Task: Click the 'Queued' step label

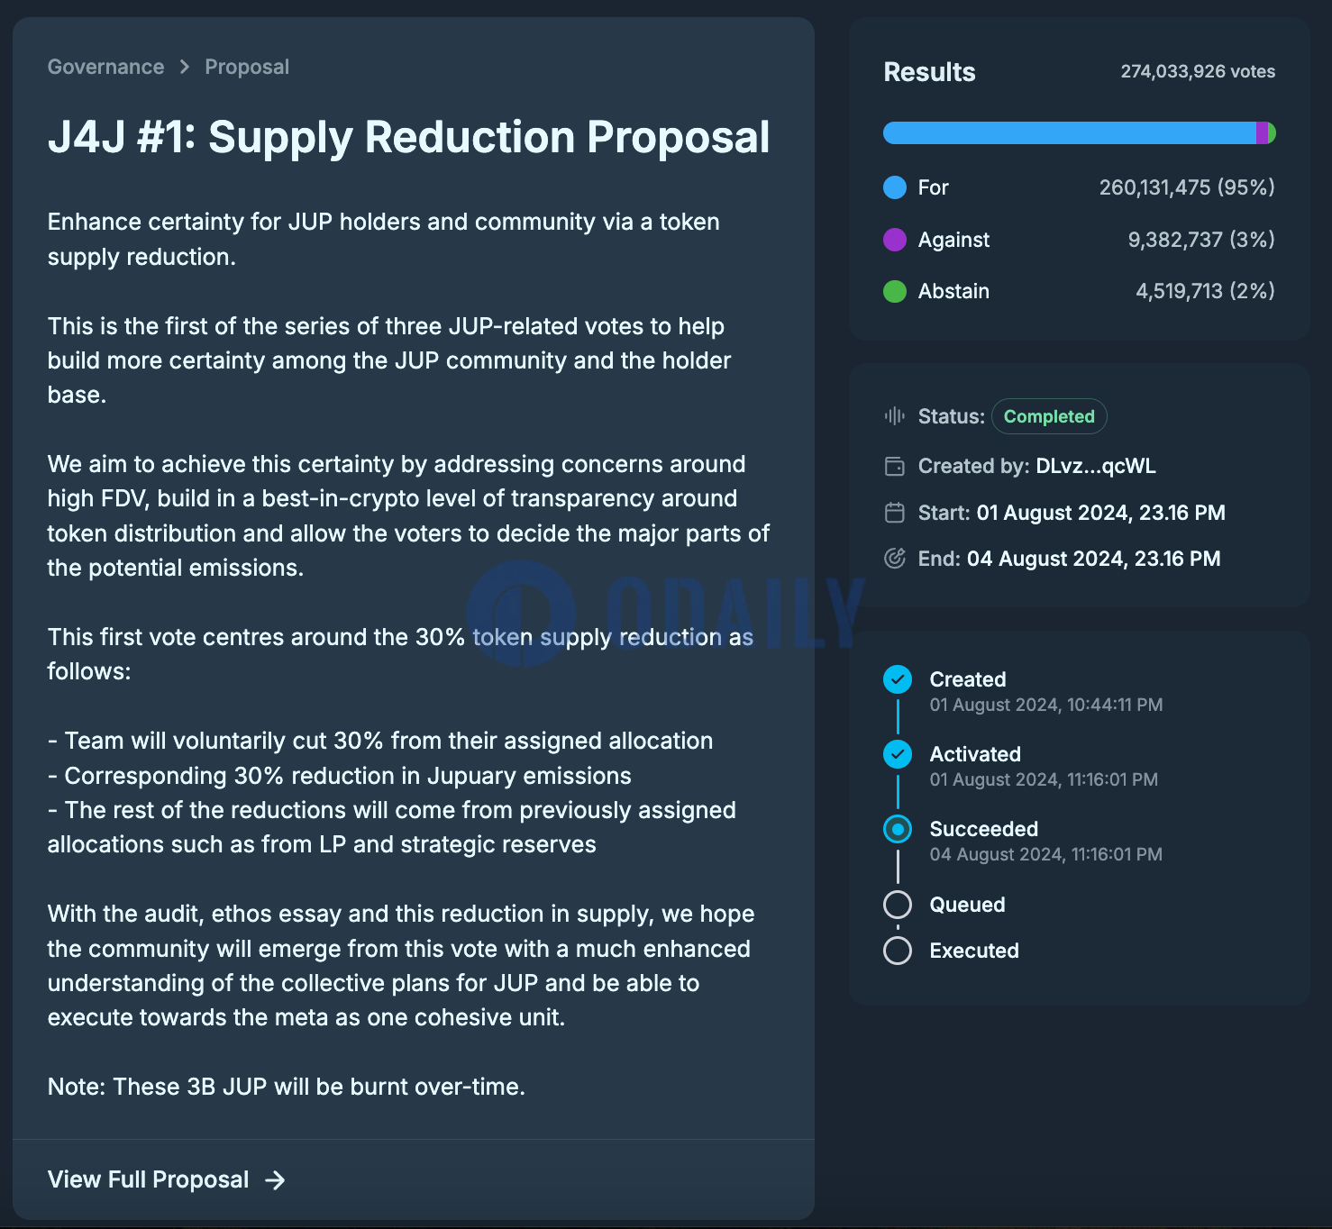Action: click(967, 905)
